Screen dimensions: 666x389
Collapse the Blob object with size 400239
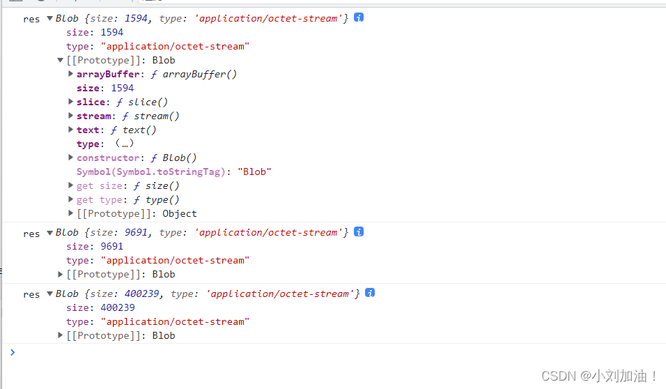pos(49,293)
